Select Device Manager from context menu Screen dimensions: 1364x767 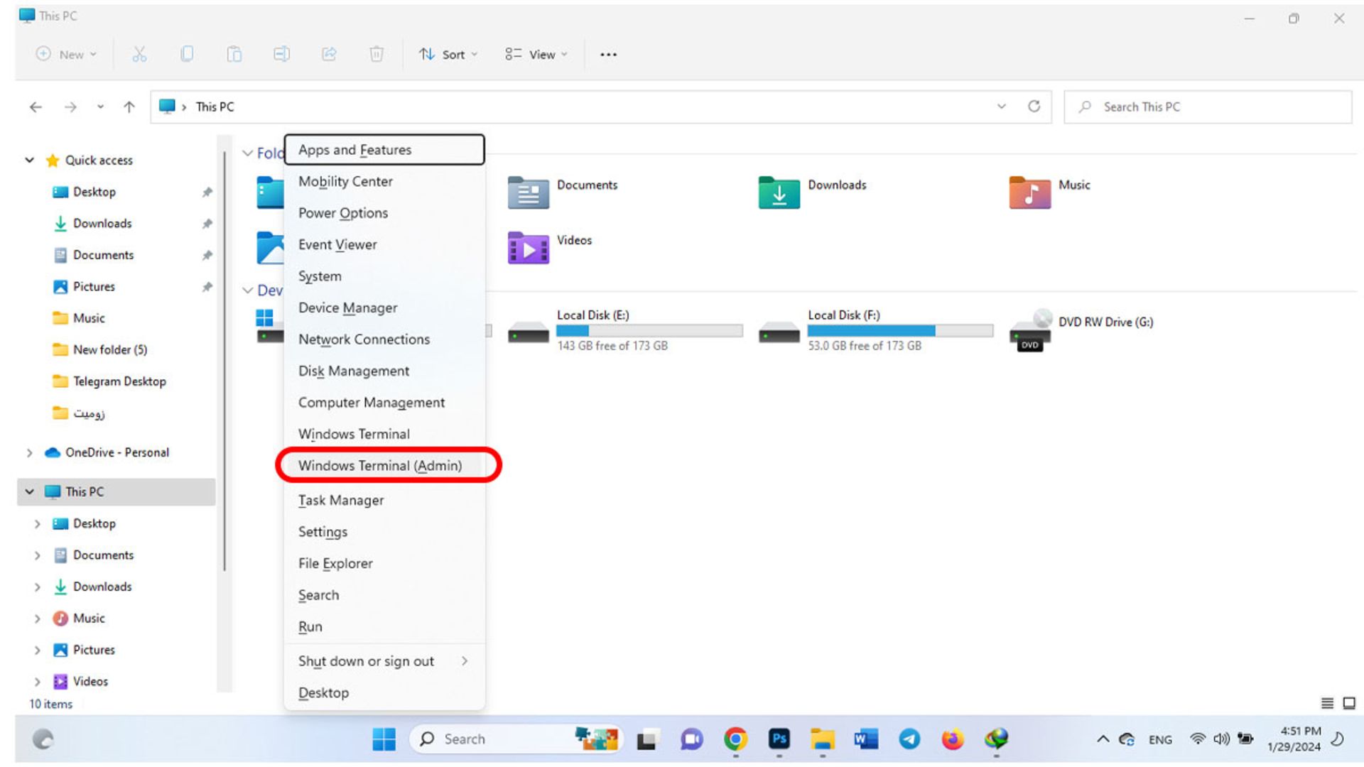point(347,308)
